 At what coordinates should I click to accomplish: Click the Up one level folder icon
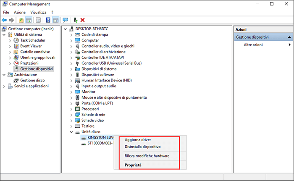[21, 20]
